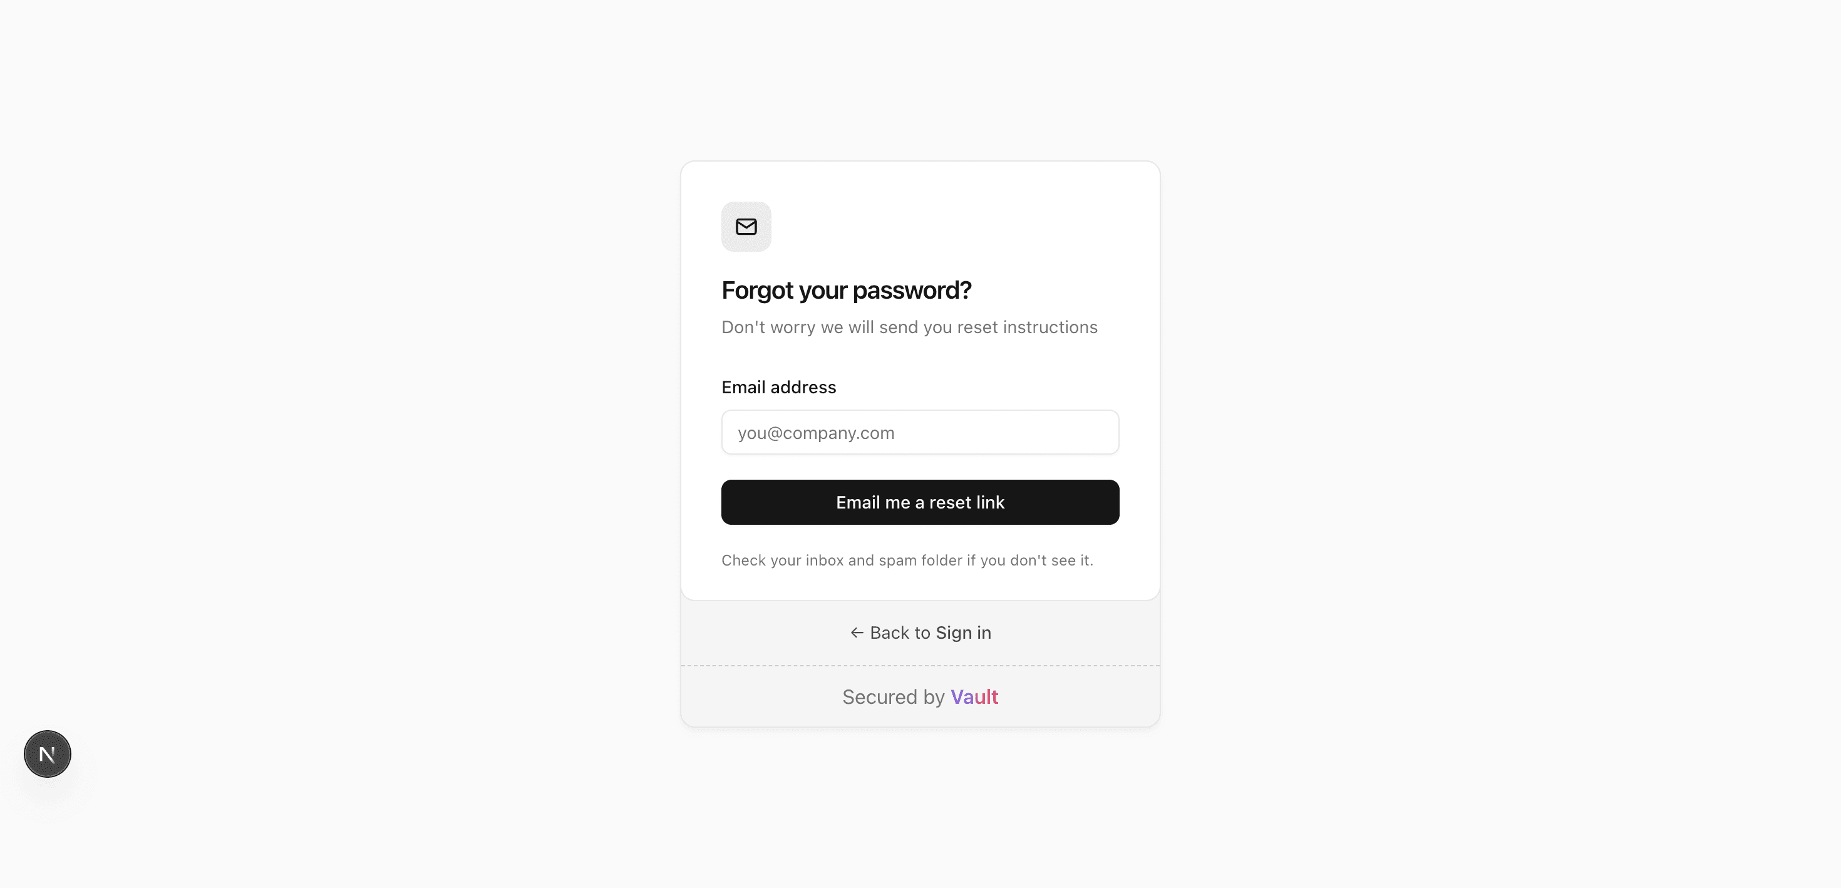This screenshot has width=1841, height=888.
Task: Click the you@company.com placeholder text
Action: pos(815,433)
